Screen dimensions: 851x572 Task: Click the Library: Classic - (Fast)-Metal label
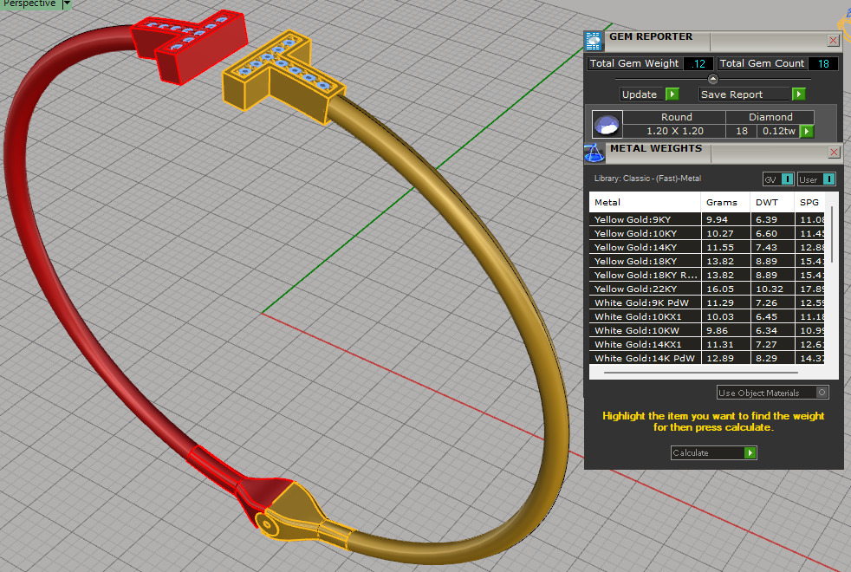(x=647, y=178)
